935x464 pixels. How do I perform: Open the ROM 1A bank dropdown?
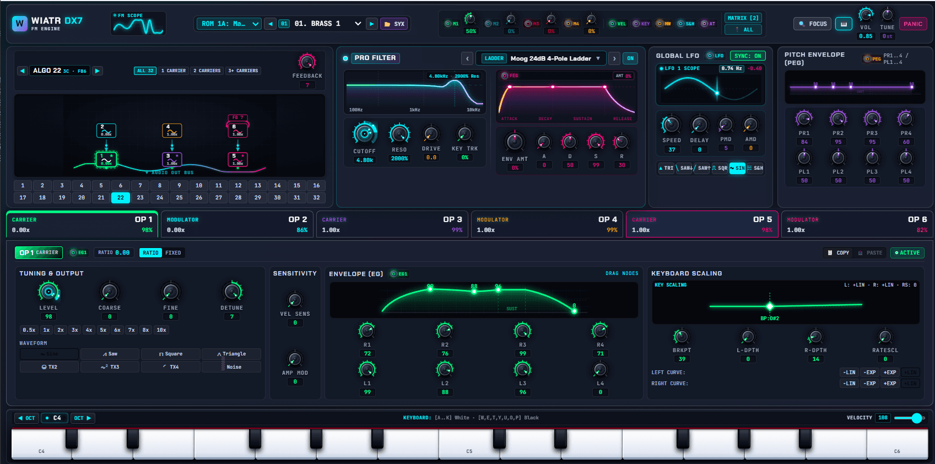230,24
